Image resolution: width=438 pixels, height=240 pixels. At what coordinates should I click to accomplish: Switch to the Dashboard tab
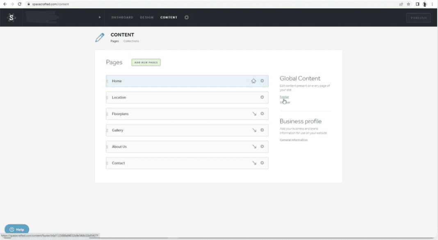point(122,18)
